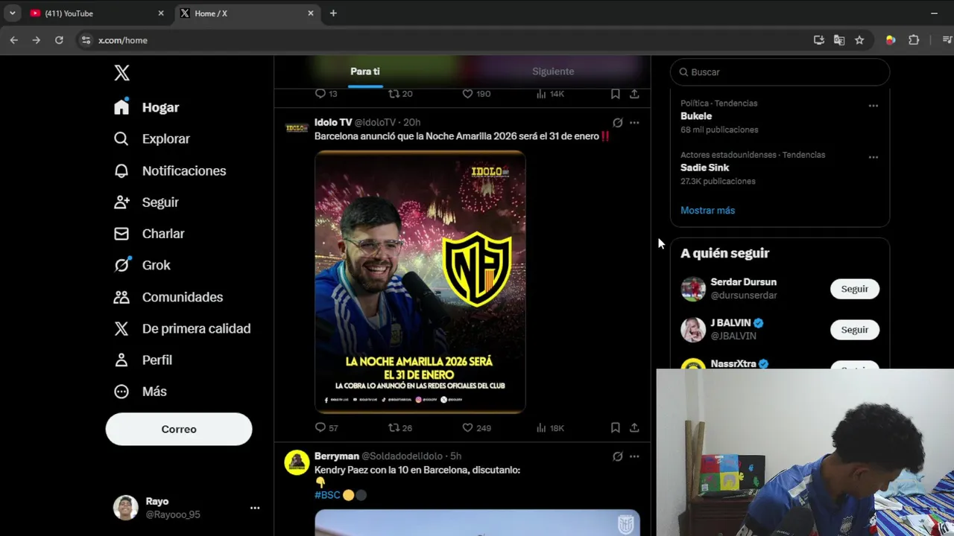Open Comunidades page
Screen dimensions: 954x536
(x=168, y=297)
